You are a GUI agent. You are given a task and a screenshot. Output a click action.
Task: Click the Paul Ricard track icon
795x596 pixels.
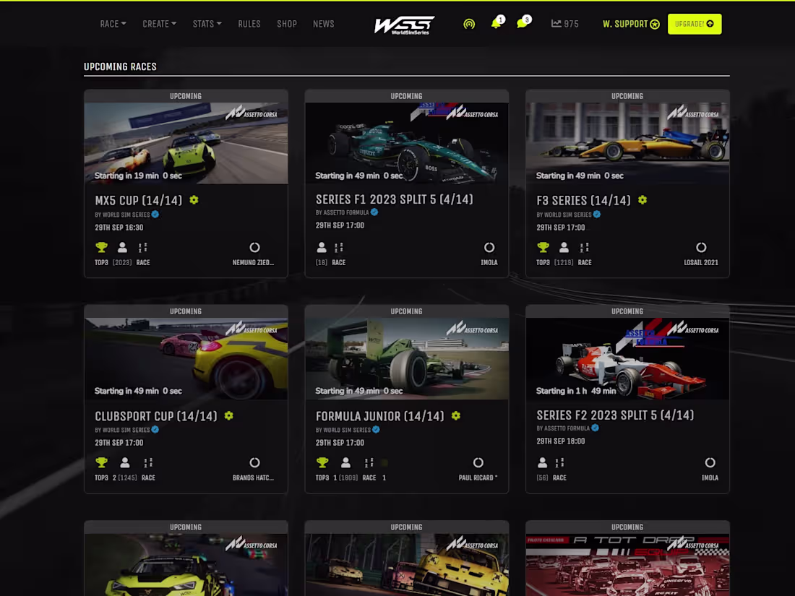click(478, 462)
